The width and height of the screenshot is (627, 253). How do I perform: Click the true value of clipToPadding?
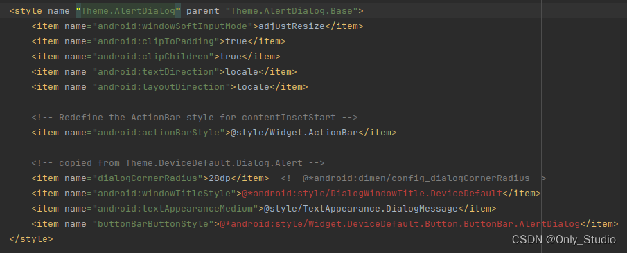236,41
